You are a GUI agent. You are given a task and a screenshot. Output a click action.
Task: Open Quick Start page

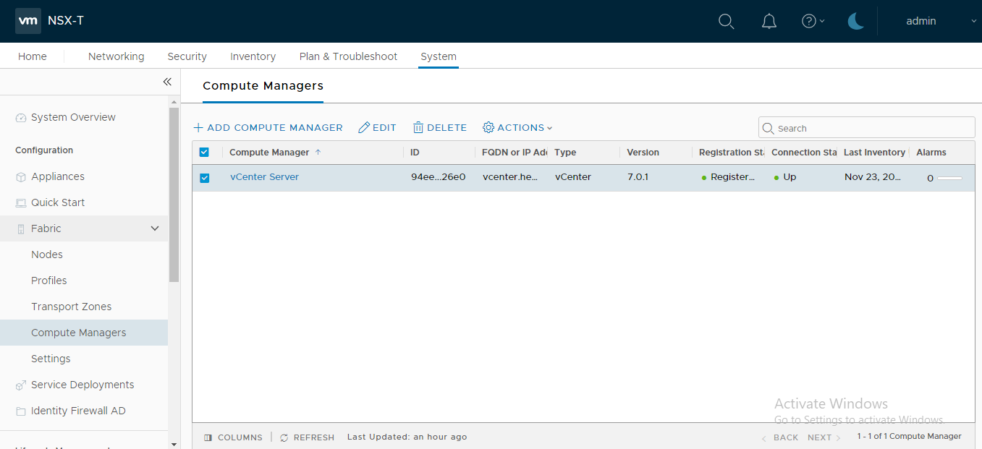coord(58,202)
